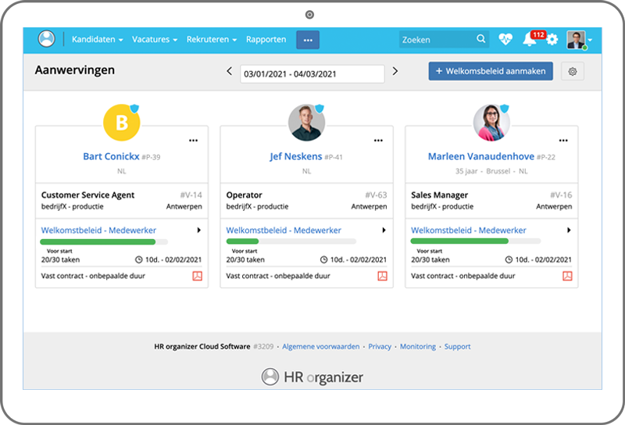Click the HR organizer logo icon at top left

click(x=47, y=39)
